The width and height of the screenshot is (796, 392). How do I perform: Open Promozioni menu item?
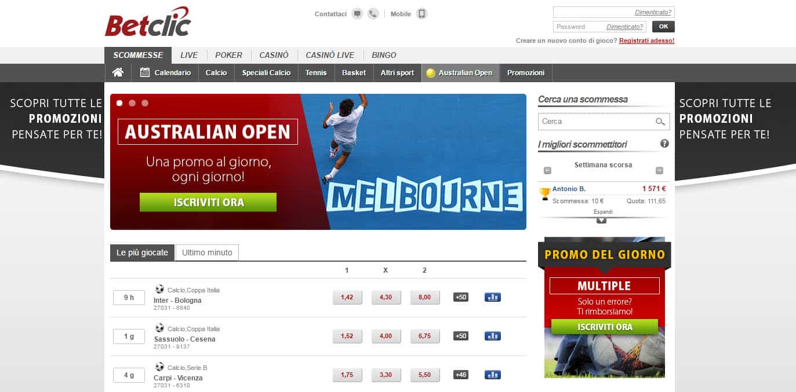(x=526, y=73)
